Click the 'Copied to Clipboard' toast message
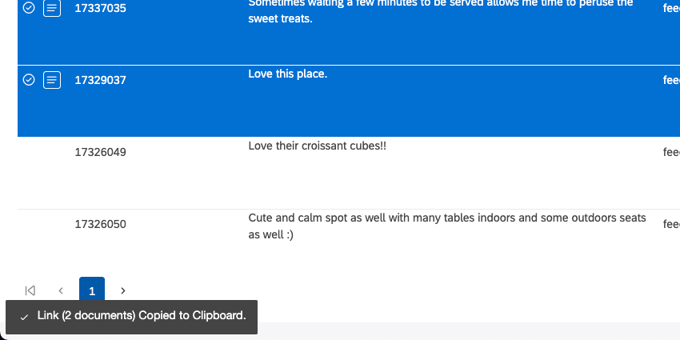 click(x=141, y=316)
